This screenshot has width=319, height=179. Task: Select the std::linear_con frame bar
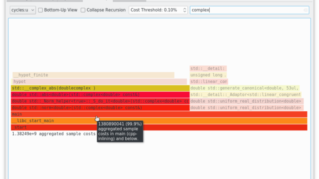pos(209,81)
